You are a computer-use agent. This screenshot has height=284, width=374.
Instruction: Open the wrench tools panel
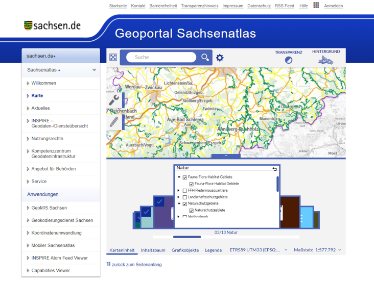[x=114, y=100]
